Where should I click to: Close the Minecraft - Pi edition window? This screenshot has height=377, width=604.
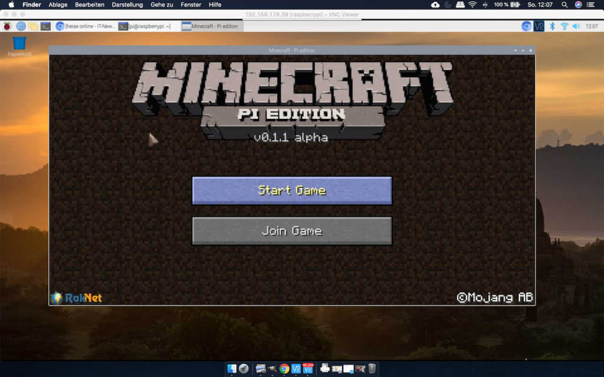tap(531, 51)
